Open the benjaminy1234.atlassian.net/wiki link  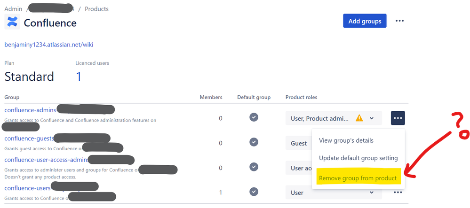49,45
